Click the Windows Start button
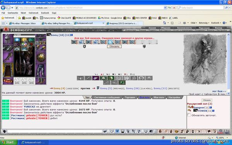 pos(9,142)
